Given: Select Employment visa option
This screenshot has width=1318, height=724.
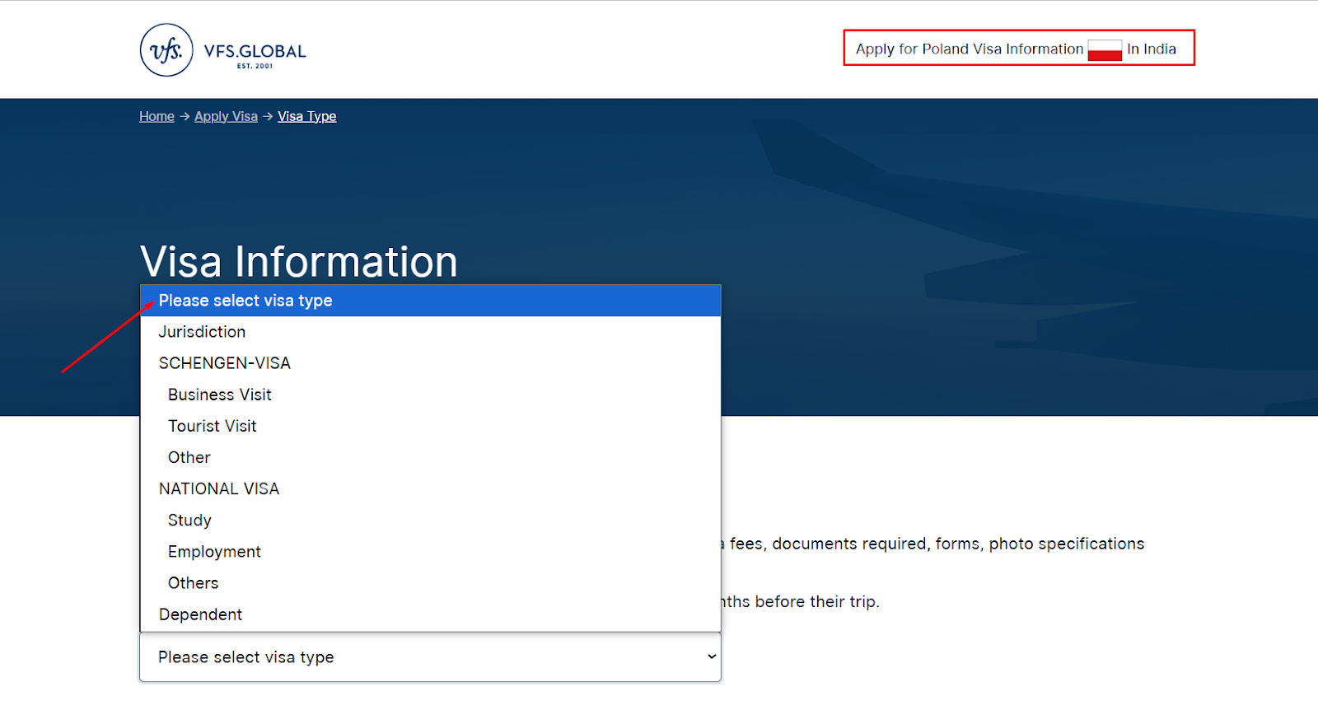Looking at the screenshot, I should point(431,551).
